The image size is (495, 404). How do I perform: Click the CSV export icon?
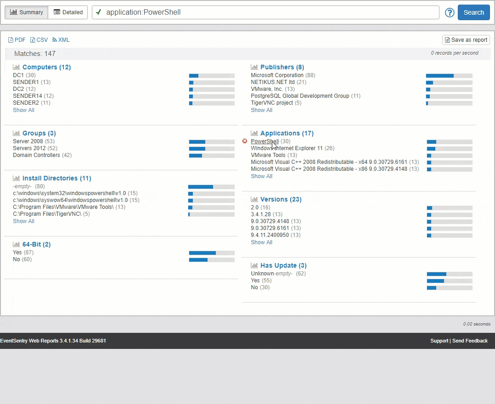pyautogui.click(x=33, y=40)
